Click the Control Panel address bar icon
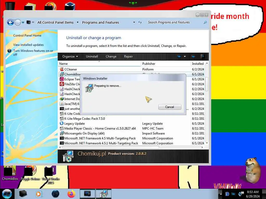 29,22
